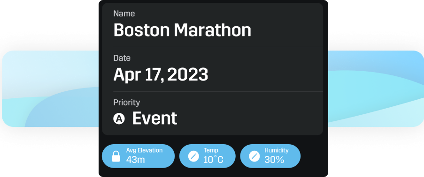Viewport: 424px width, 177px height.
Task: Click the Priority field label
Action: tap(127, 103)
